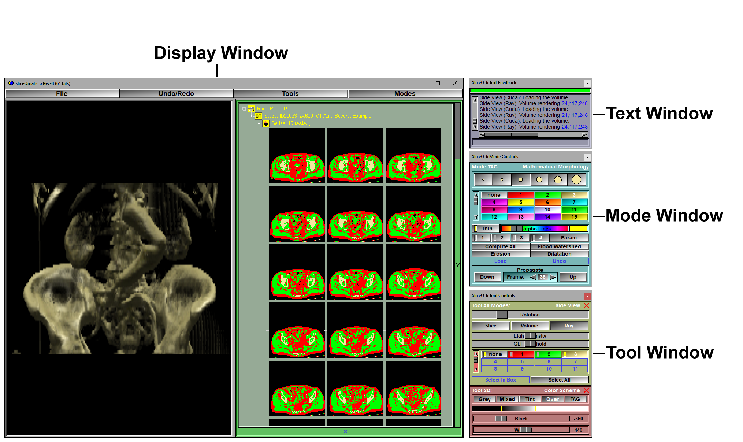Click the Compute All button

pos(500,246)
